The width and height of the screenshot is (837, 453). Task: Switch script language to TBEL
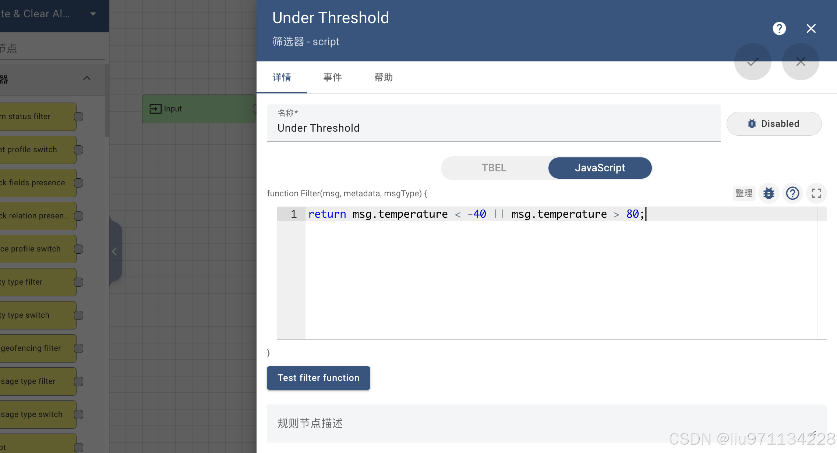pos(494,168)
